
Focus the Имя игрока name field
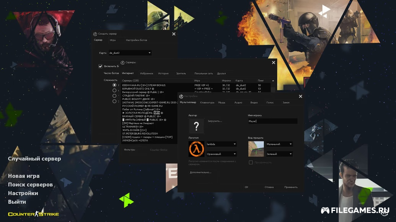[272, 121]
